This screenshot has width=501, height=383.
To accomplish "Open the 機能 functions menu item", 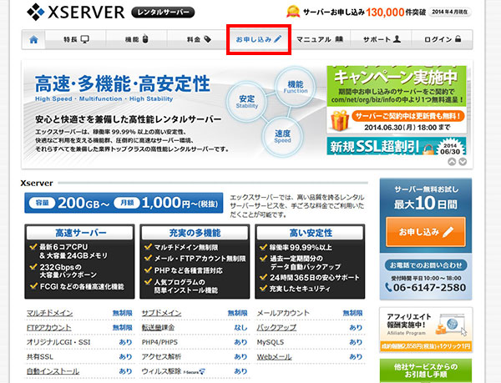I will (x=137, y=39).
